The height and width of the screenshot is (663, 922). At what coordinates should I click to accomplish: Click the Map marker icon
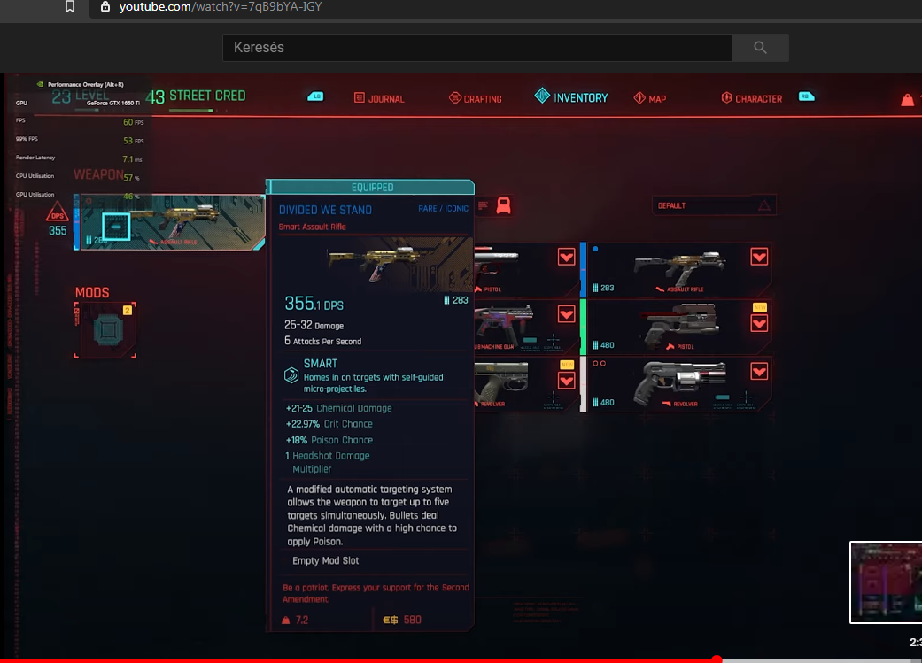639,97
